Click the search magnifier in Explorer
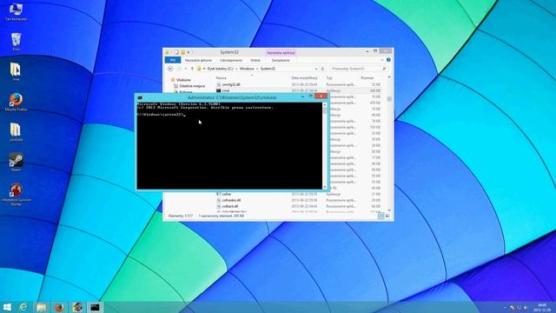Image resolution: width=556 pixels, height=313 pixels. point(384,69)
